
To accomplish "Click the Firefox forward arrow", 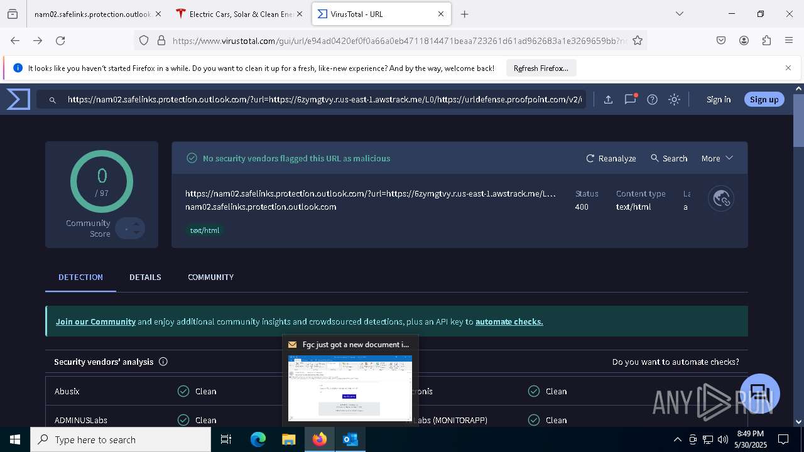I will click(x=38, y=40).
